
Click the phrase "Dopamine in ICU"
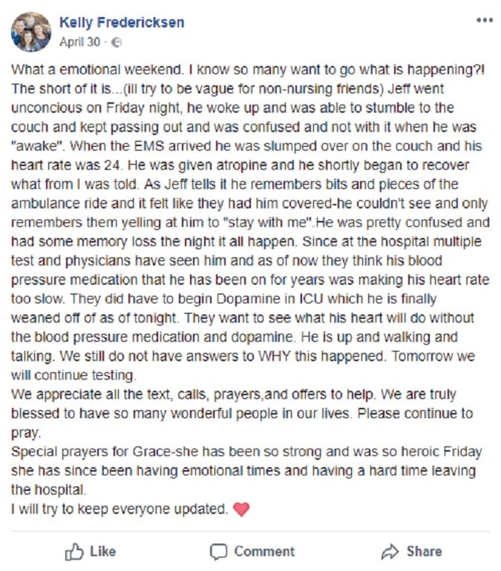(269, 299)
